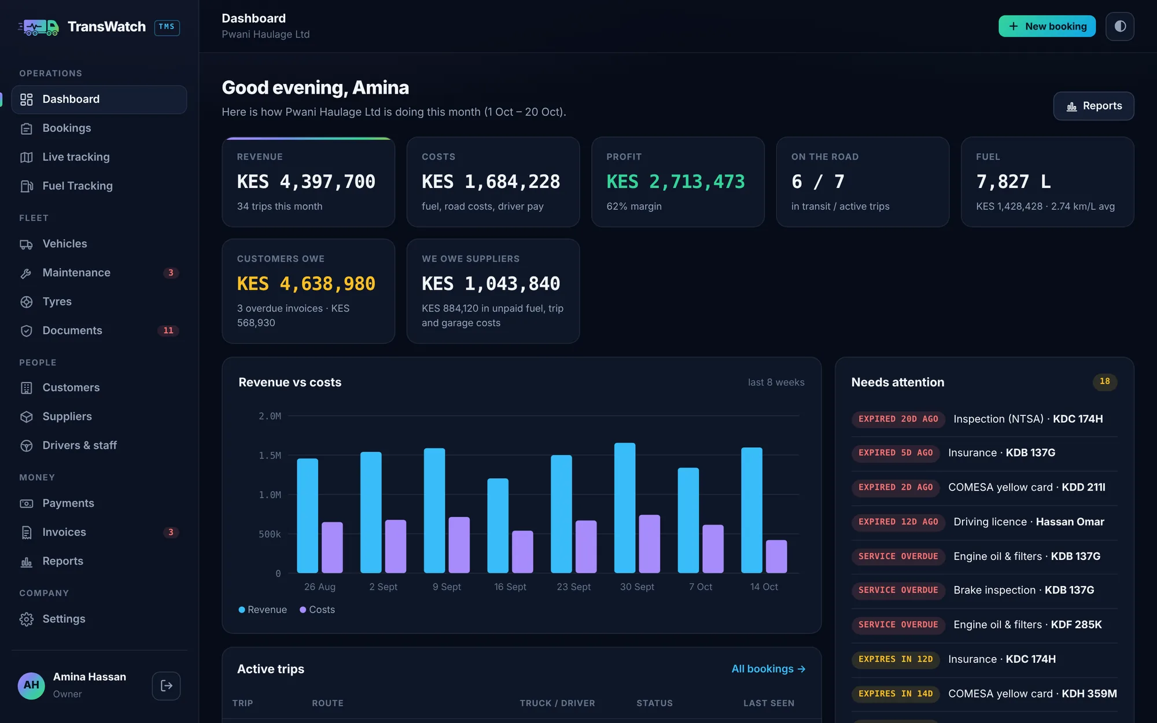Go to Bookings in the sidebar
Screen dimensions: 1157x723
99,128
